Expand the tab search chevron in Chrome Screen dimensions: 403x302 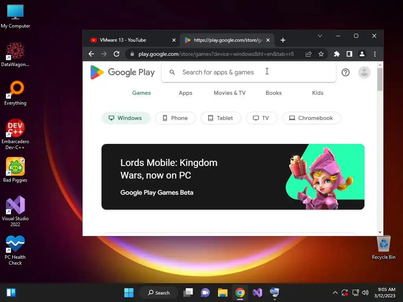[320, 36]
